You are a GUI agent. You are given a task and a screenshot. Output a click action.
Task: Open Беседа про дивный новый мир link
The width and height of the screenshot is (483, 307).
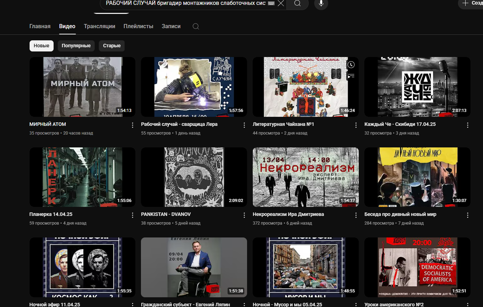400,214
